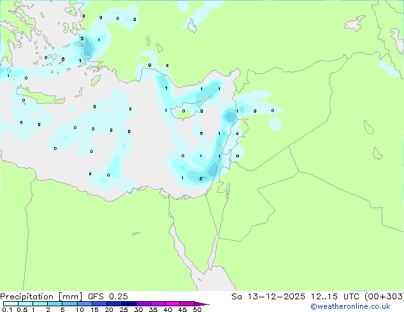Click the legend label '10'
Screen dimensions: 404x312
[x=80, y=309]
